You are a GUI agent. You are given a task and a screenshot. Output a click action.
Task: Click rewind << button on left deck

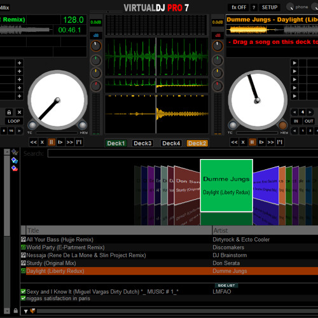click(33, 142)
